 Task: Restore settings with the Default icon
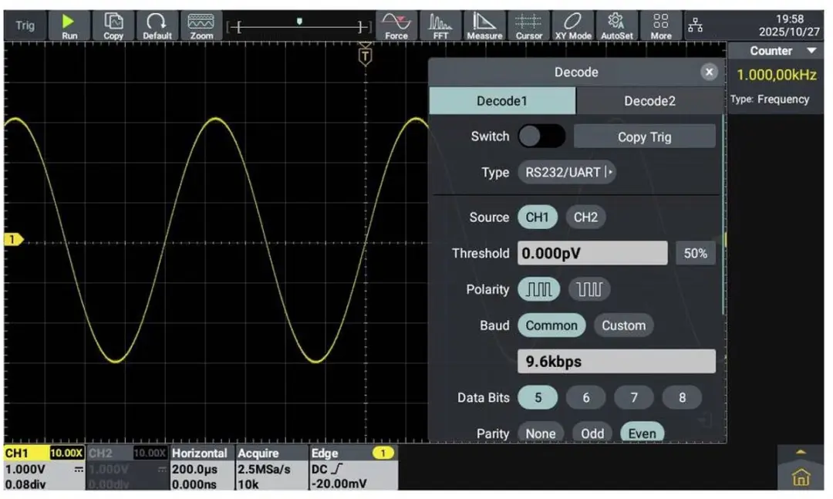tap(157, 25)
